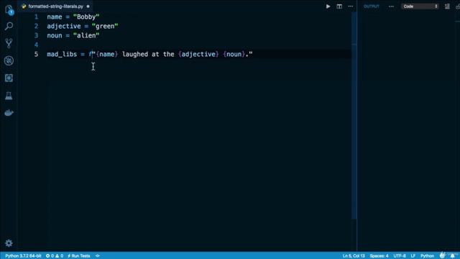The image size is (460, 259).
Task: Open the notifications bell icon
Action: [x=453, y=256]
